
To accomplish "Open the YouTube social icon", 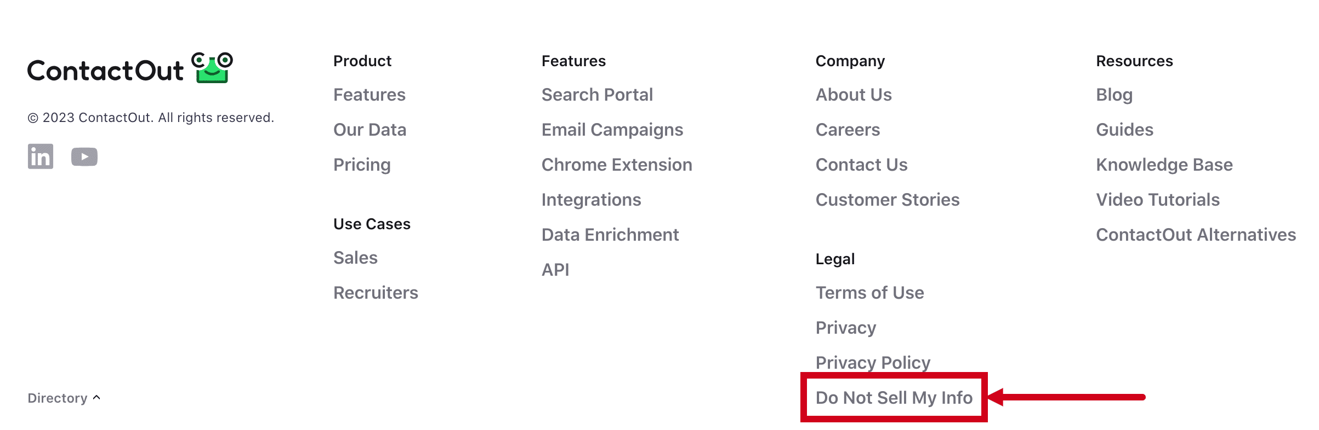I will (x=84, y=157).
